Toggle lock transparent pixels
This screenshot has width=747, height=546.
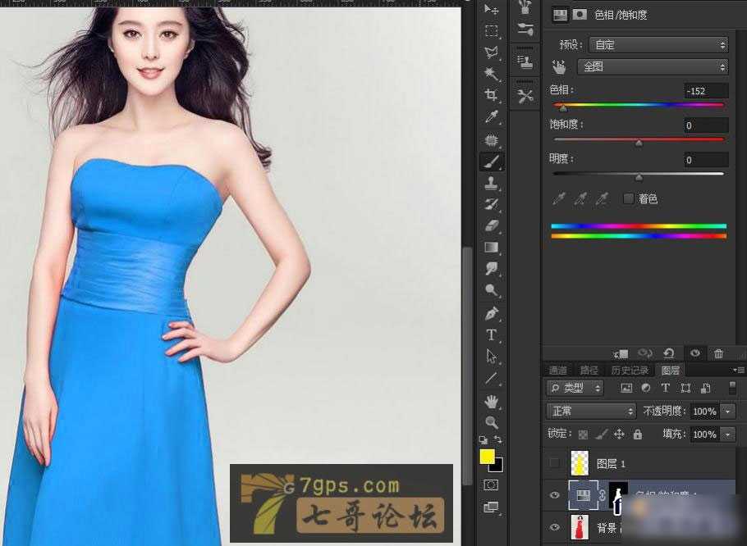click(x=583, y=435)
